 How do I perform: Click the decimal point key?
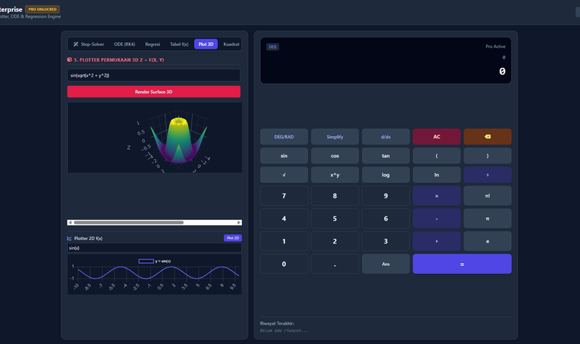[x=335, y=264]
